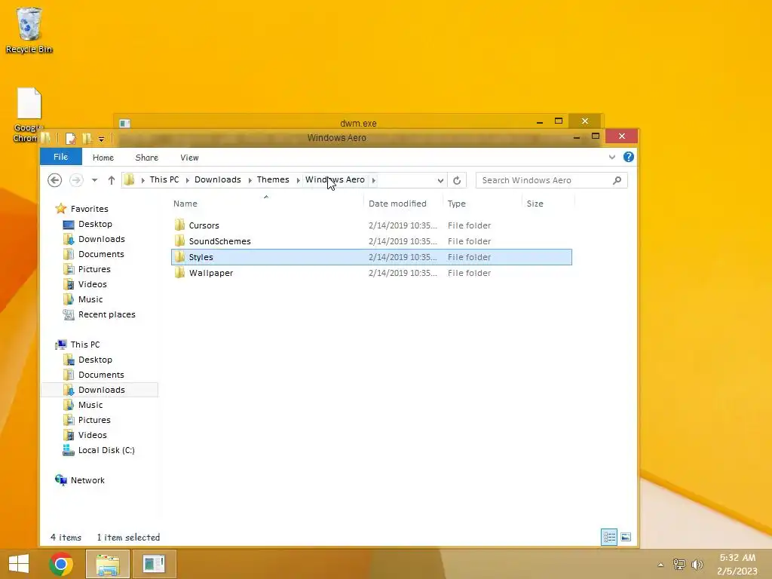This screenshot has width=772, height=579.
Task: Open Documents under This PC
Action: (x=101, y=375)
